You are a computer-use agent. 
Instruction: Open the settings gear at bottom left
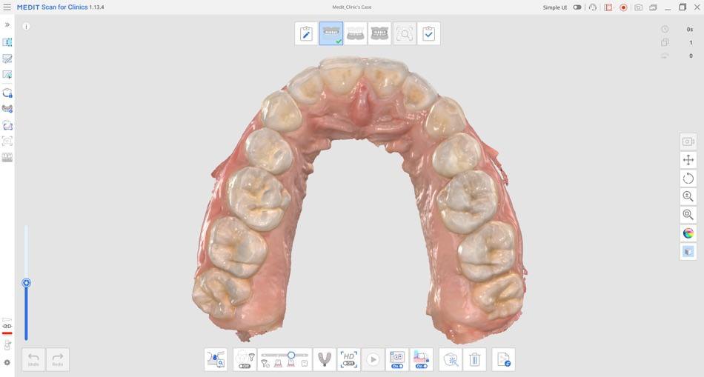tap(7, 363)
